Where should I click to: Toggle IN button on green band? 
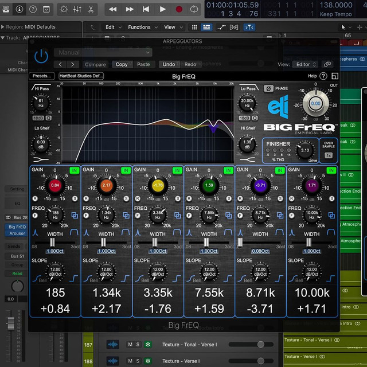click(x=228, y=170)
